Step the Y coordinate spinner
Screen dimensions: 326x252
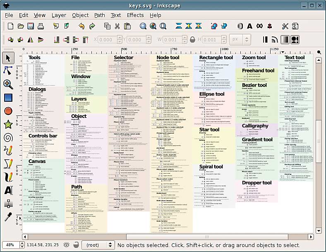[149, 39]
